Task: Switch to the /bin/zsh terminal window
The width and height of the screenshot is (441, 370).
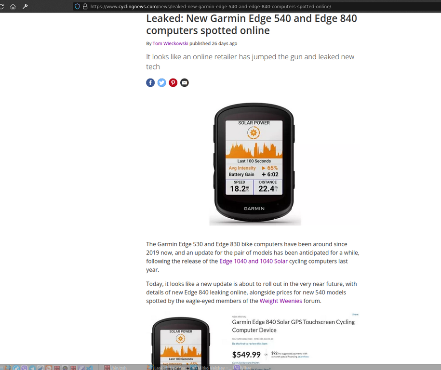Action: (115, 368)
